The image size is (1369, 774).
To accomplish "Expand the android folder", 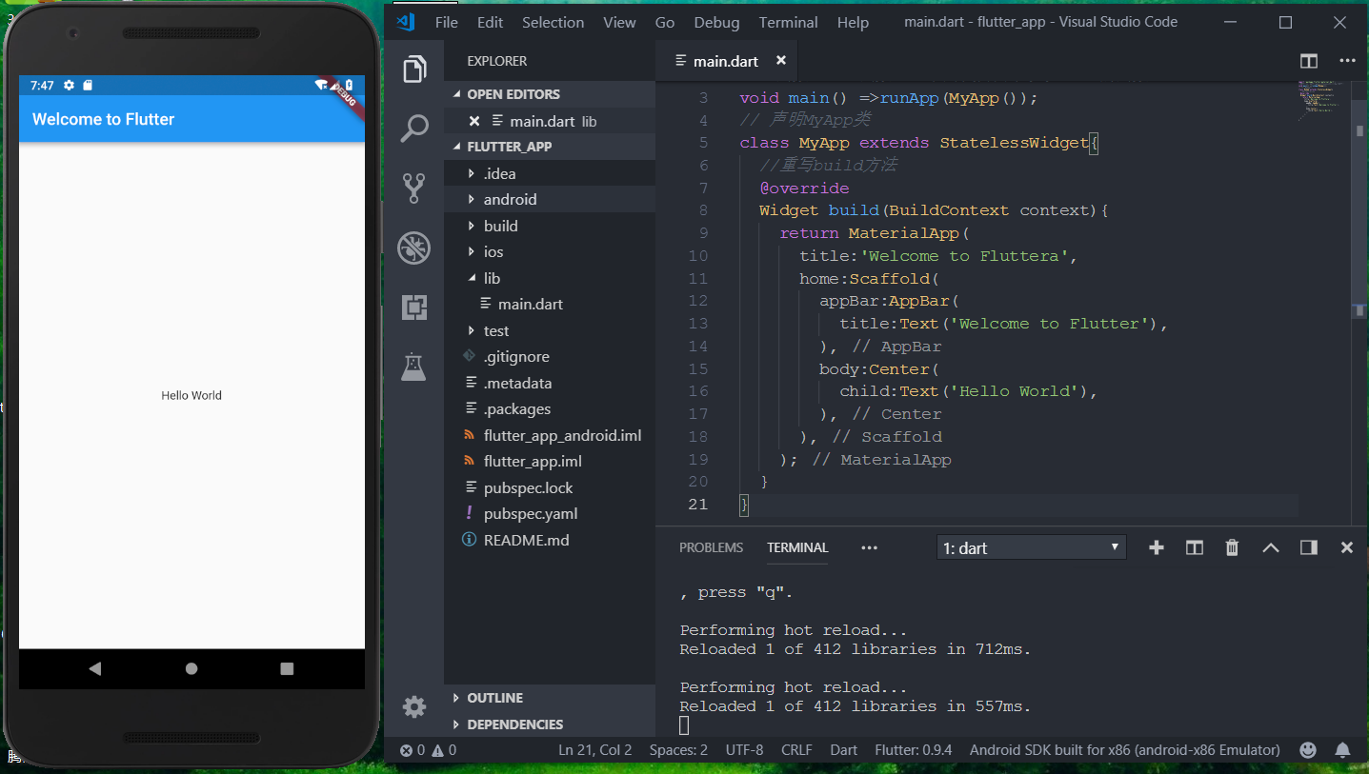I will coord(510,199).
